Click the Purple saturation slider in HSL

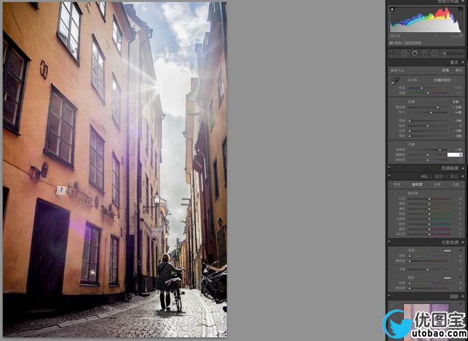click(429, 229)
